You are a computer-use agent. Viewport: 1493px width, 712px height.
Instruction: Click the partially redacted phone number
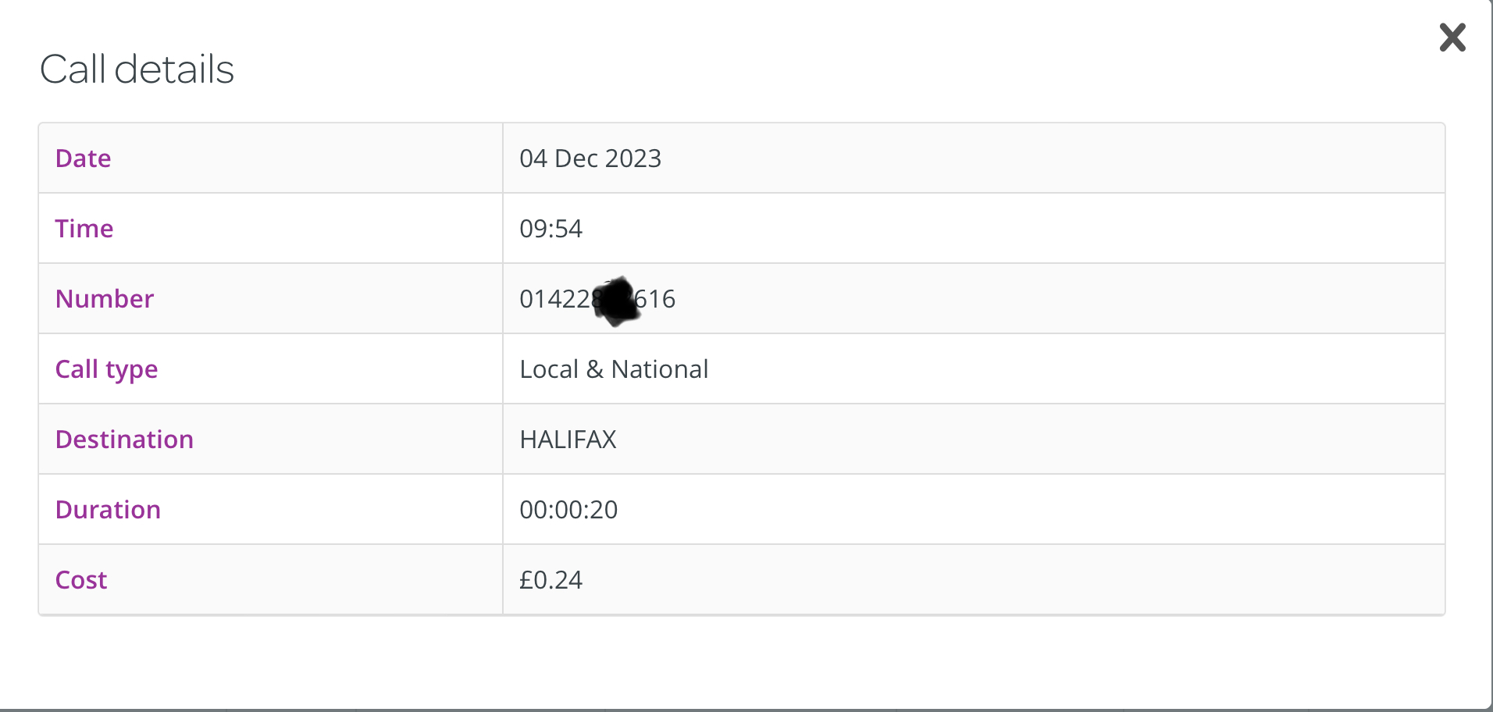(x=598, y=299)
